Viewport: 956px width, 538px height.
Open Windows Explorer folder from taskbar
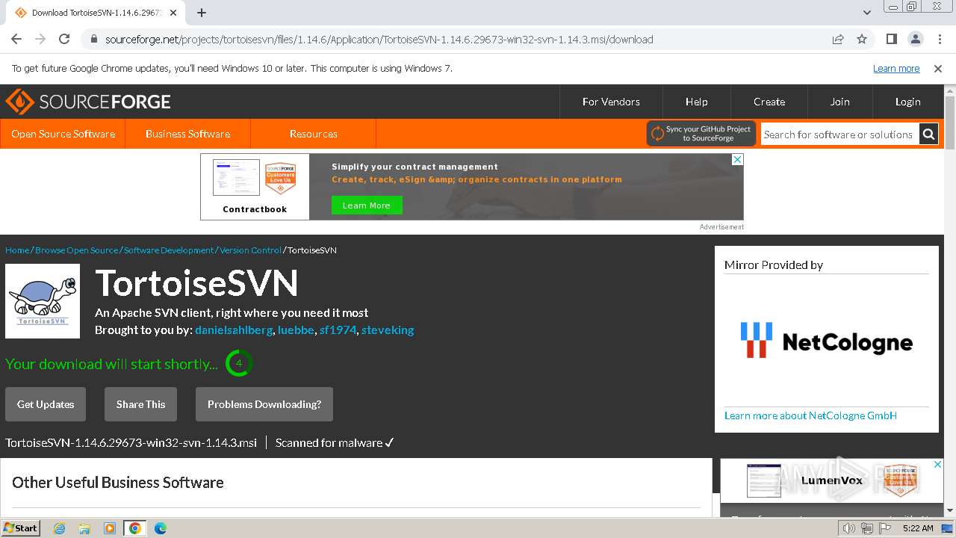click(84, 528)
